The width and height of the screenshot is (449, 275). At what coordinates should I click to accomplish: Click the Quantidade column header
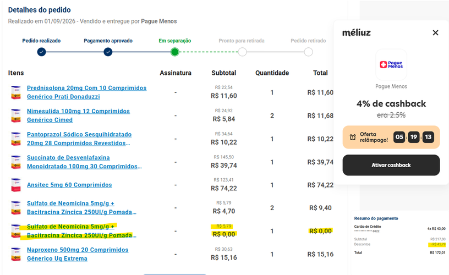[x=272, y=73]
